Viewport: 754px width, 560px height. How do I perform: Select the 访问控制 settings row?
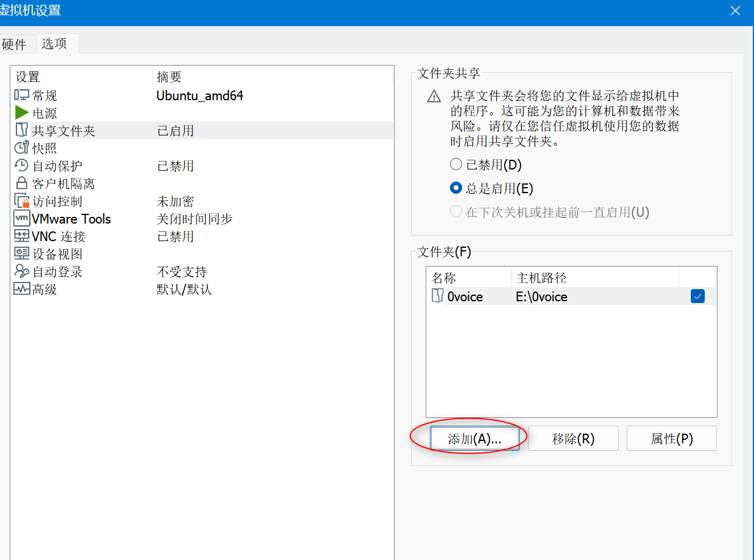(202, 201)
